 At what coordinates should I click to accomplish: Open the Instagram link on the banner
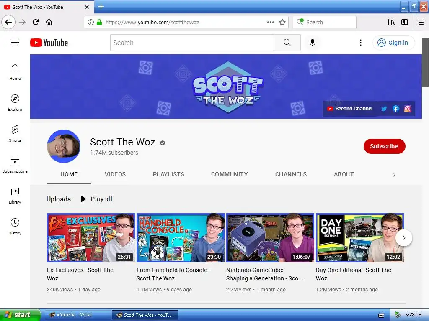coord(408,109)
